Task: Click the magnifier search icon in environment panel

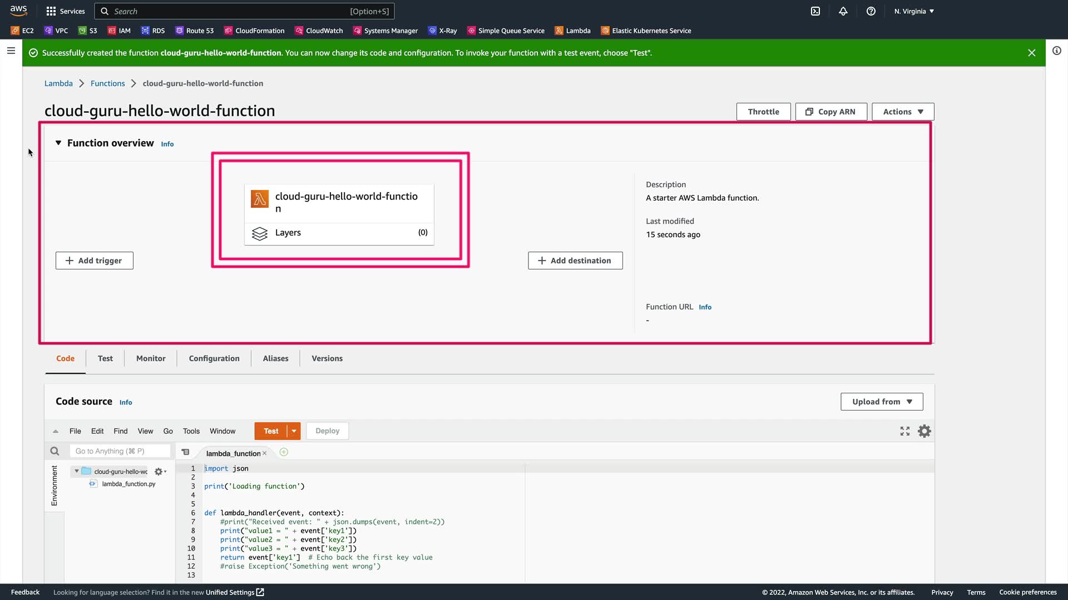Action: 55,451
